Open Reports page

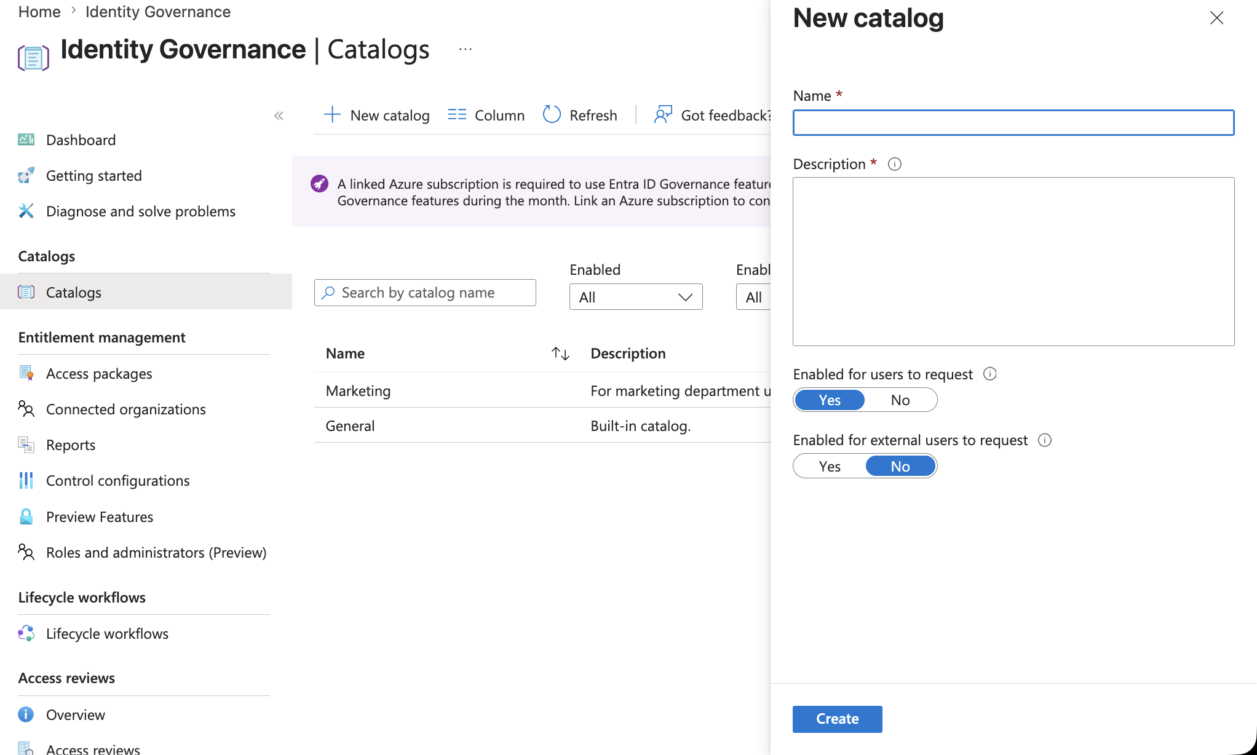click(71, 445)
